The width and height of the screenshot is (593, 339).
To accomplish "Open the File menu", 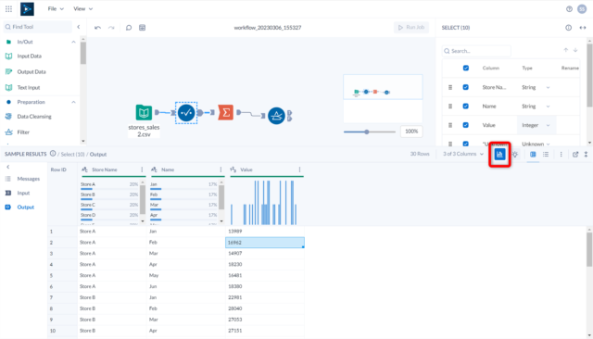I will pyautogui.click(x=56, y=8).
